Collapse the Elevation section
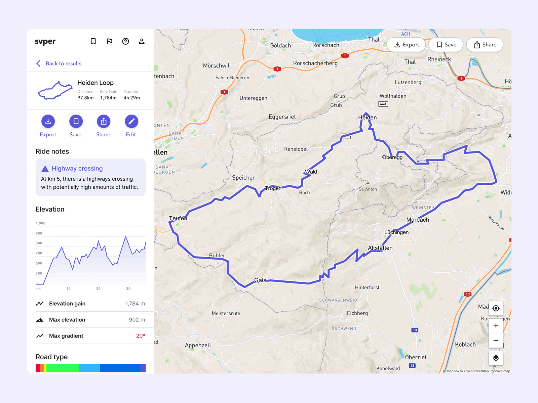Viewport: 538px width, 403px height. [x=50, y=209]
